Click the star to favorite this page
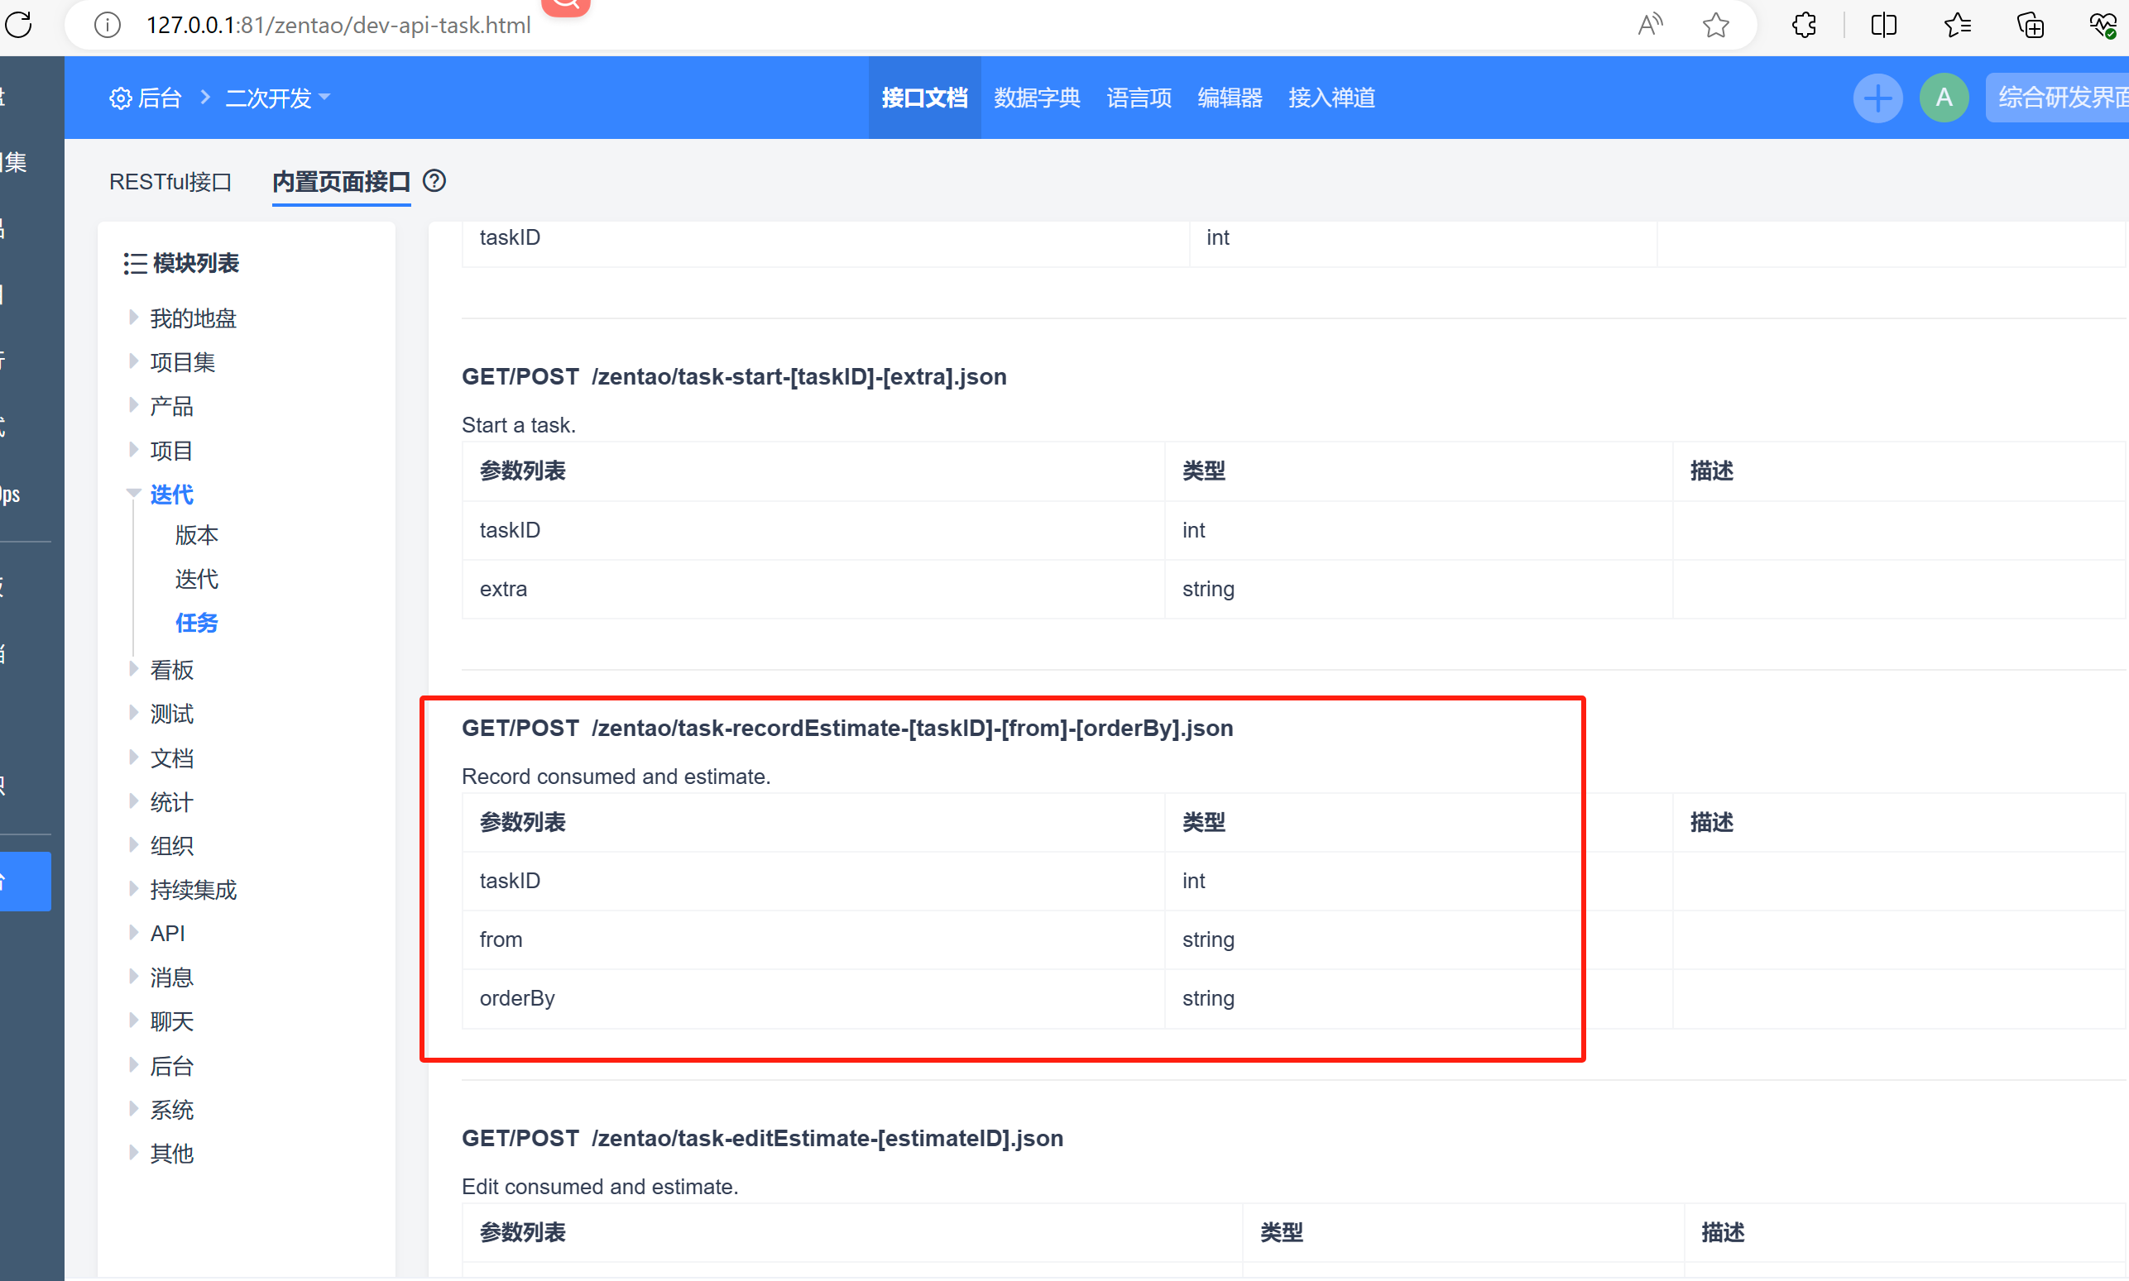 click(x=1715, y=25)
